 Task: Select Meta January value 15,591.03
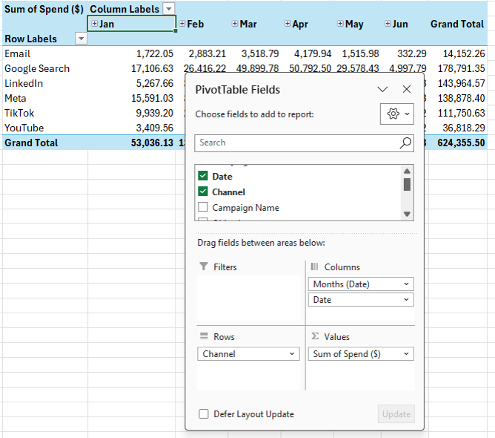pyautogui.click(x=152, y=98)
